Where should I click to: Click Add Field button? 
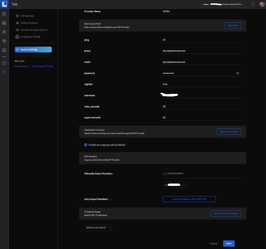233,26
